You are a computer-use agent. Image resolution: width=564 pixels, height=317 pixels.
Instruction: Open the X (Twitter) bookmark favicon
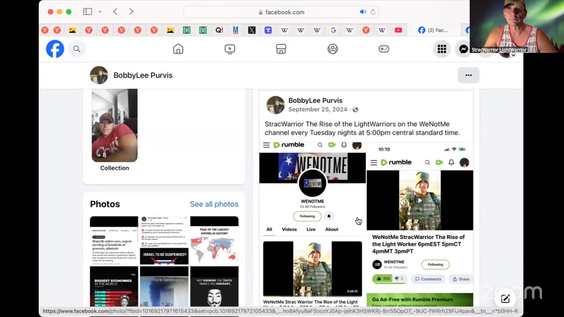click(252, 30)
